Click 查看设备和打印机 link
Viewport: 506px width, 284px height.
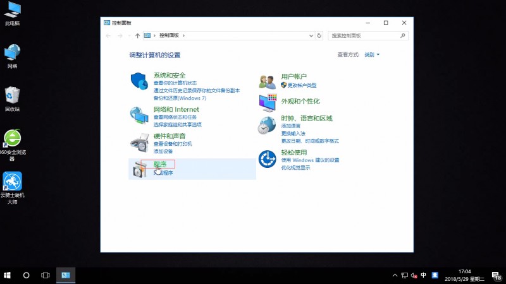173,144
